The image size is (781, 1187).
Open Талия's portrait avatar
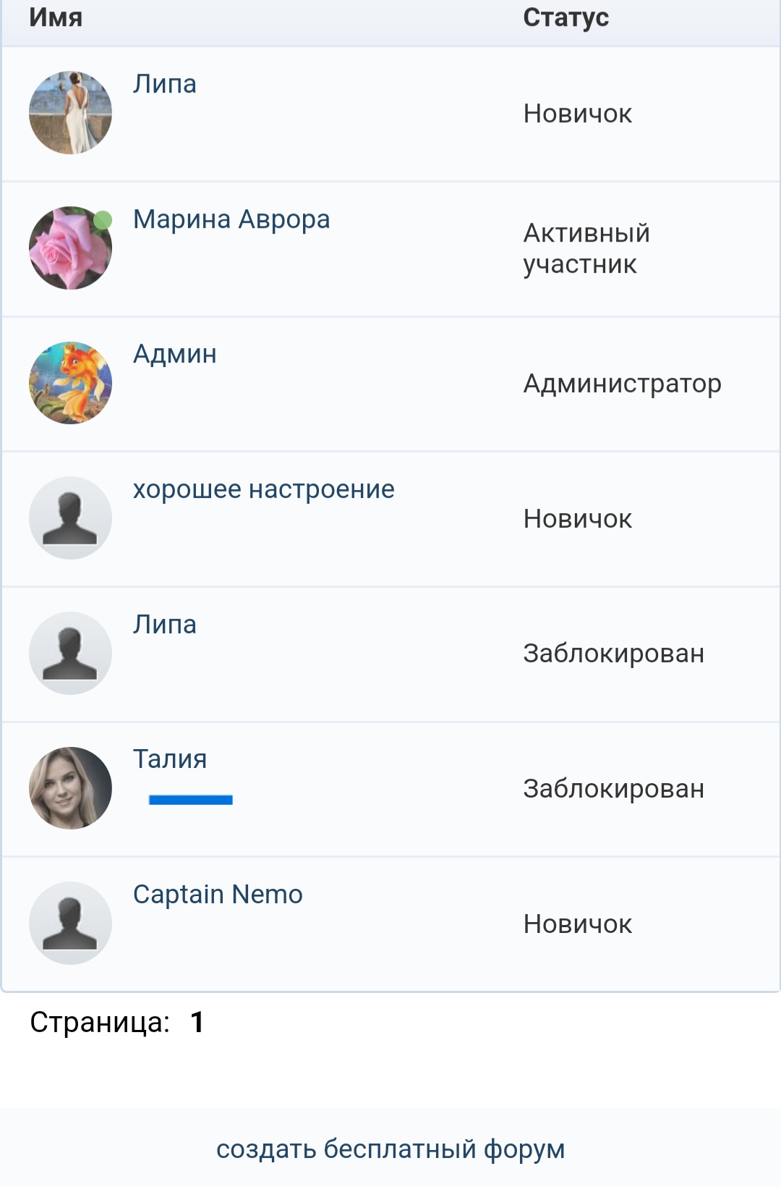coord(70,788)
